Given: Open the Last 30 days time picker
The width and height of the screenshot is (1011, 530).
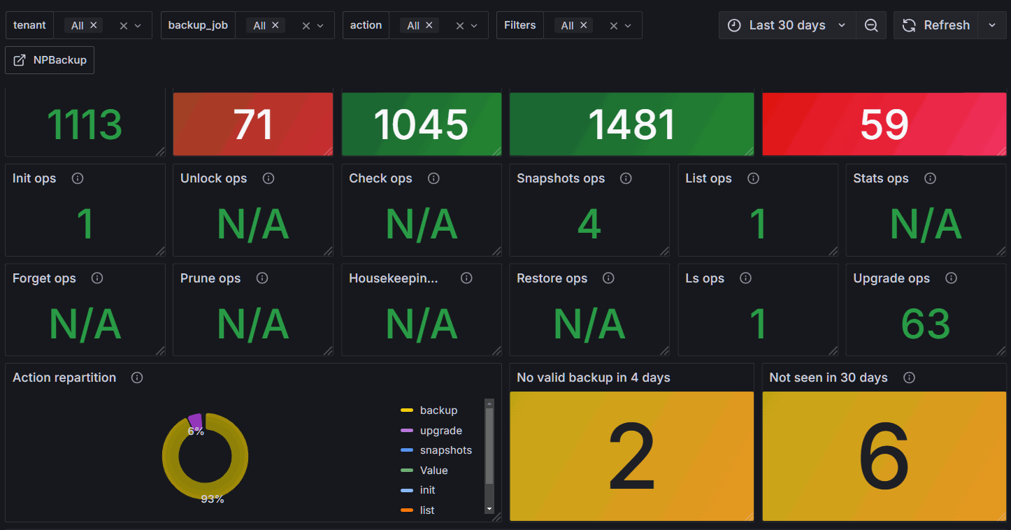Looking at the screenshot, I should pos(787,25).
